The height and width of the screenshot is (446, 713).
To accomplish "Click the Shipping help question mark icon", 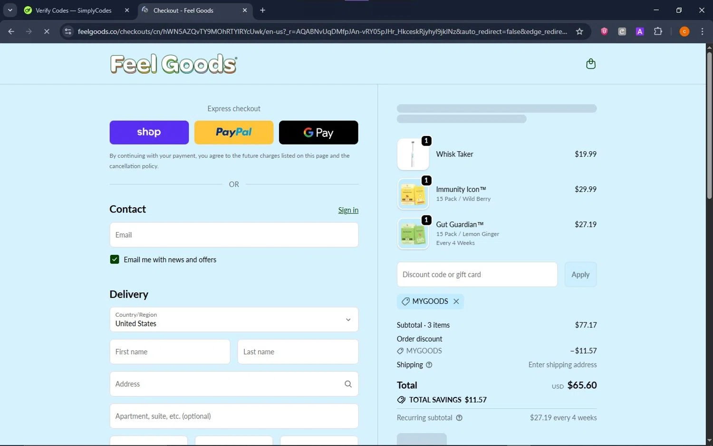I will [x=429, y=365].
